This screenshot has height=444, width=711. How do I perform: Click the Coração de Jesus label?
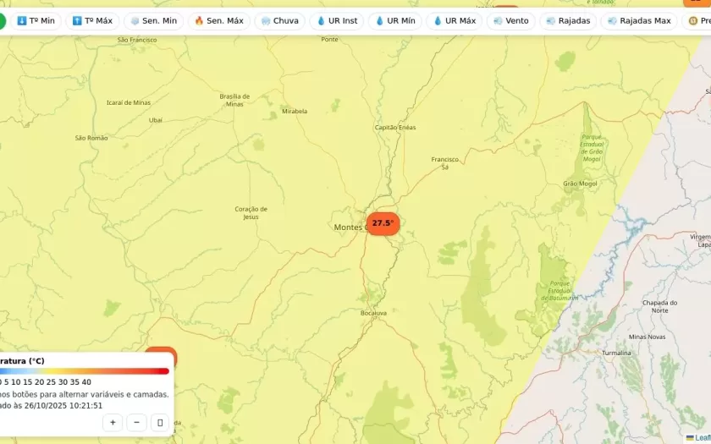251,213
